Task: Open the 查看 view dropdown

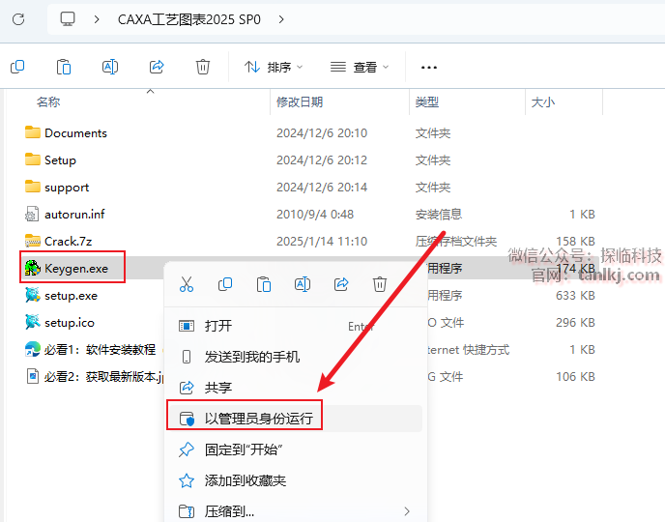Action: [x=360, y=67]
